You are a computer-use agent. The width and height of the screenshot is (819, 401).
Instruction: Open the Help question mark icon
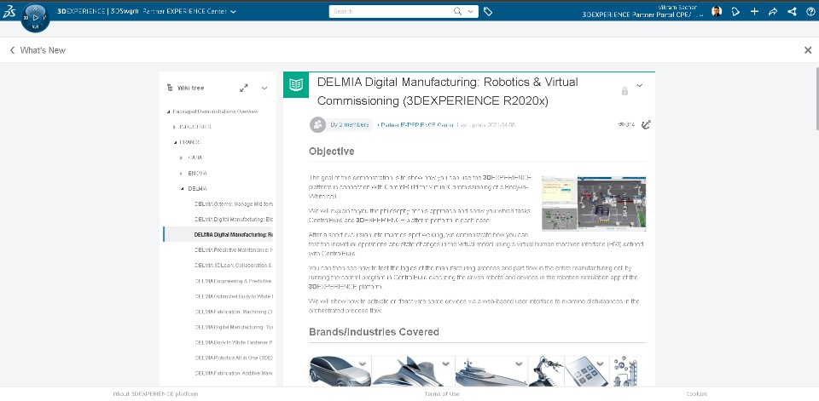[810, 11]
